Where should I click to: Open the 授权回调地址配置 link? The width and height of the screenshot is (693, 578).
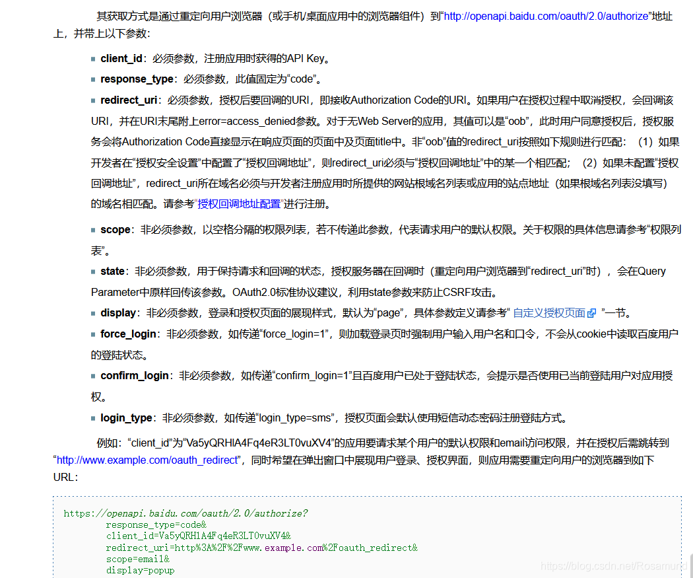[239, 204]
